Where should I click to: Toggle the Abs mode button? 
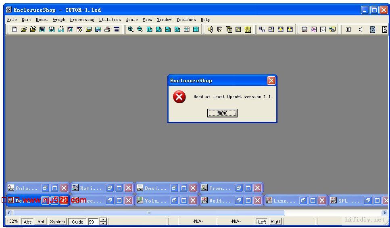(27, 222)
